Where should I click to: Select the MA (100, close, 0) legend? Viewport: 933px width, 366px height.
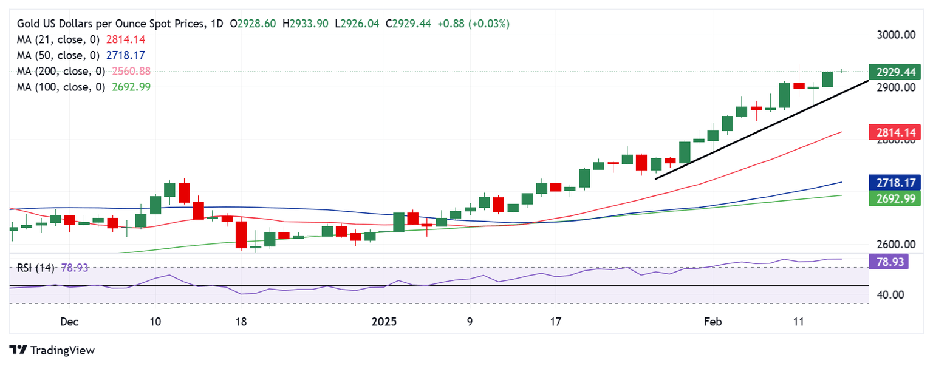click(x=60, y=87)
